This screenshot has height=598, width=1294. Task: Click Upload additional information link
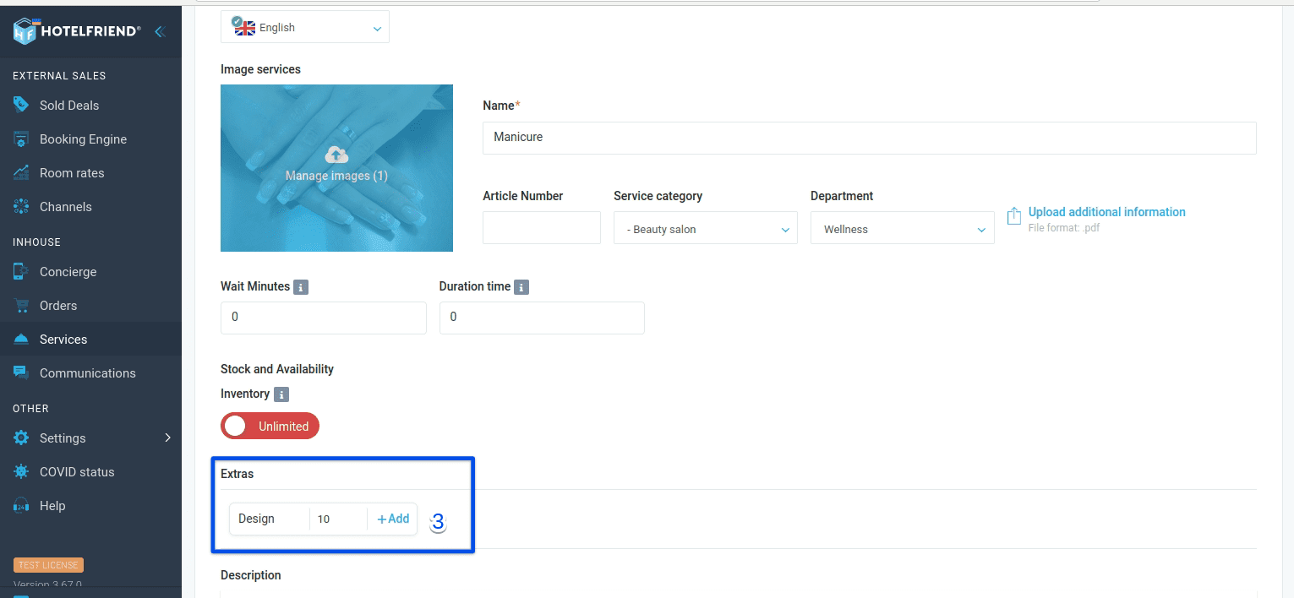click(x=1106, y=212)
